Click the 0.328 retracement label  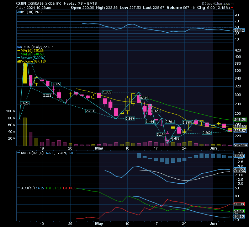click(155, 111)
